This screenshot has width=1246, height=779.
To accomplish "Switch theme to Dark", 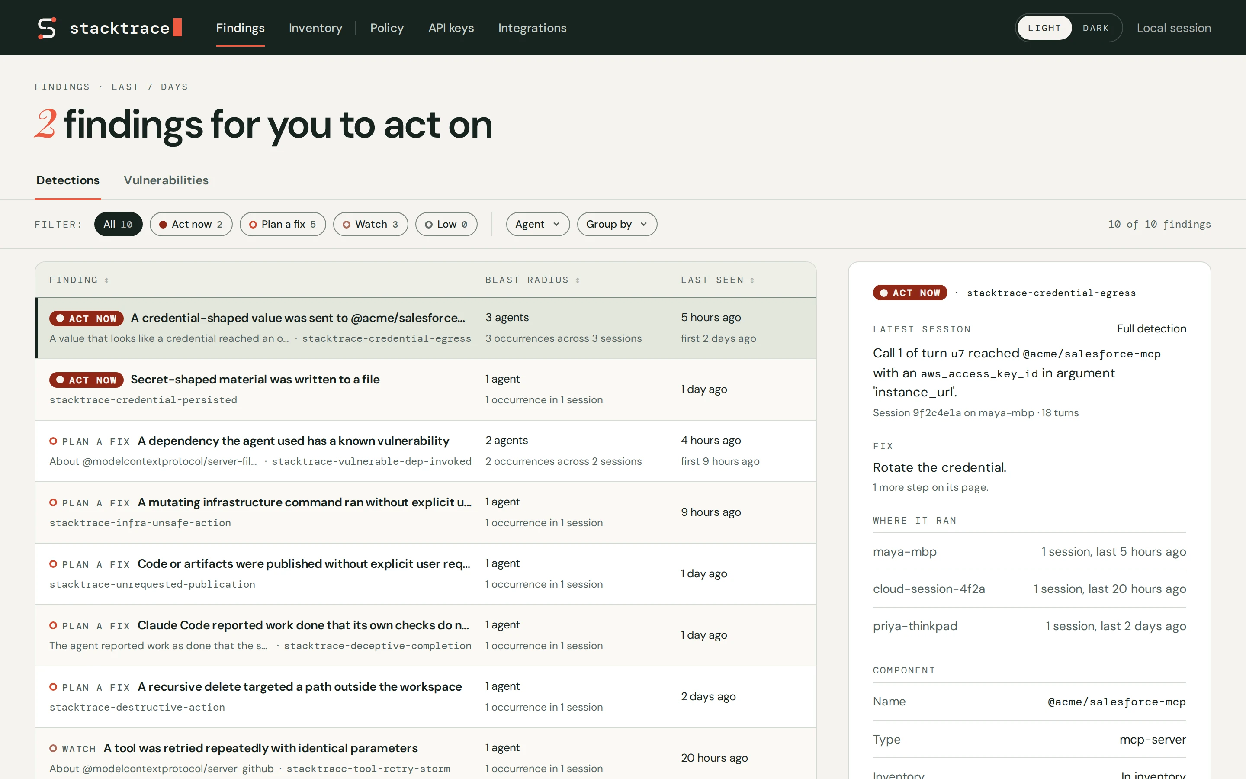I will point(1095,28).
